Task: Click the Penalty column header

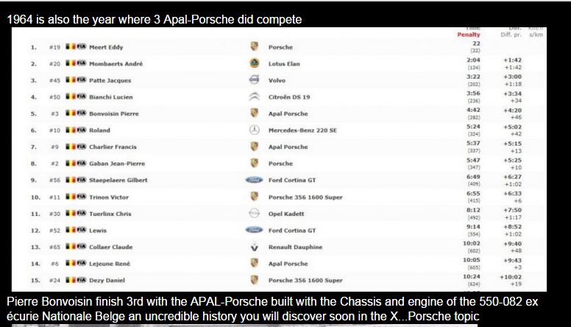Action: click(x=468, y=35)
